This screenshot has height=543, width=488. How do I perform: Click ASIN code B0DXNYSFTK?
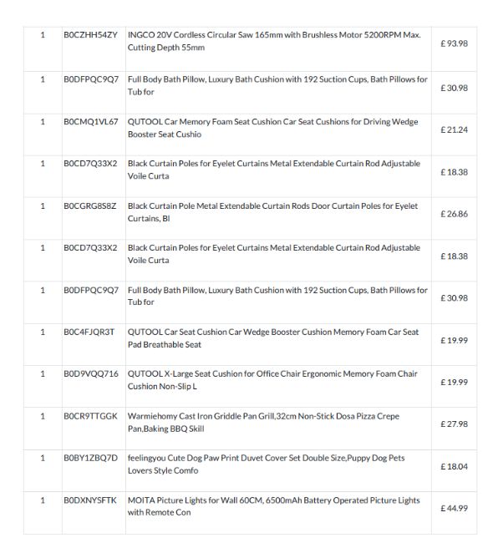click(90, 500)
